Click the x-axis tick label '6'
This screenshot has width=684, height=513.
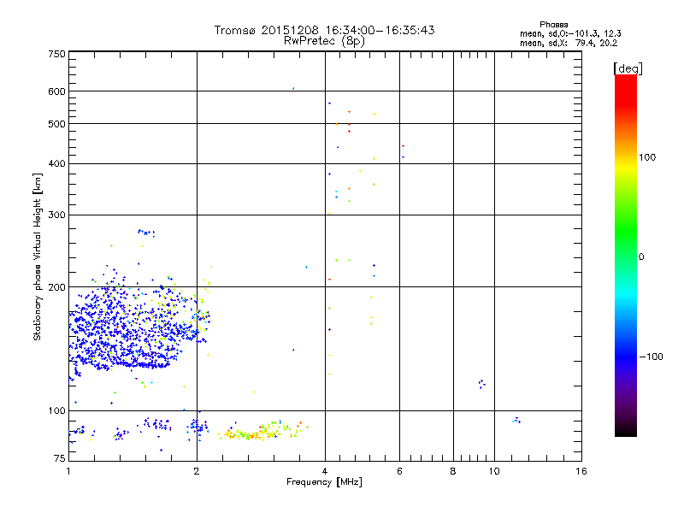(x=399, y=471)
